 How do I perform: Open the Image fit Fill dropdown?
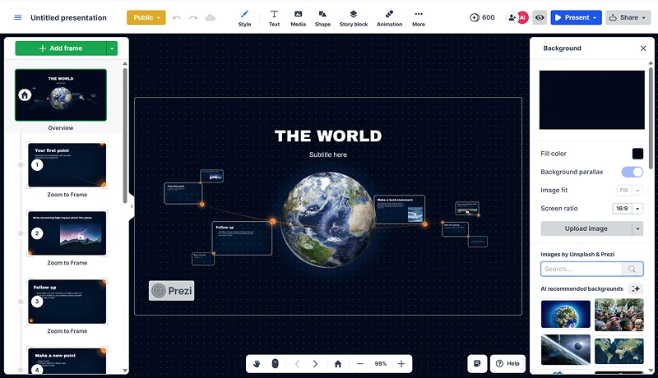point(629,191)
